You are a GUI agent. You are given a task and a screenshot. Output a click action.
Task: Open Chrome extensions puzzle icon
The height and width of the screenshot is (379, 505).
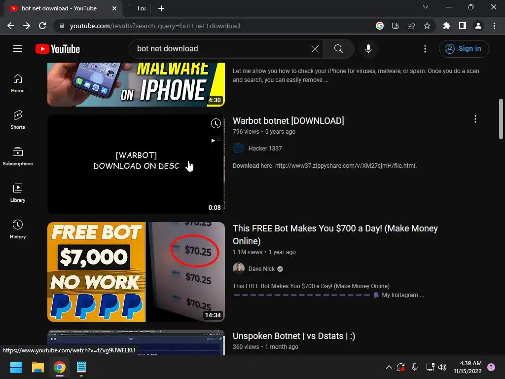[x=447, y=26]
